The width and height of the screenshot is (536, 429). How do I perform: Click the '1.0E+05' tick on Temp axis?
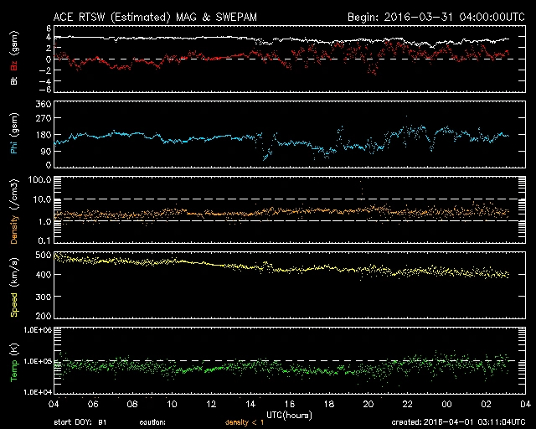pyautogui.click(x=38, y=361)
